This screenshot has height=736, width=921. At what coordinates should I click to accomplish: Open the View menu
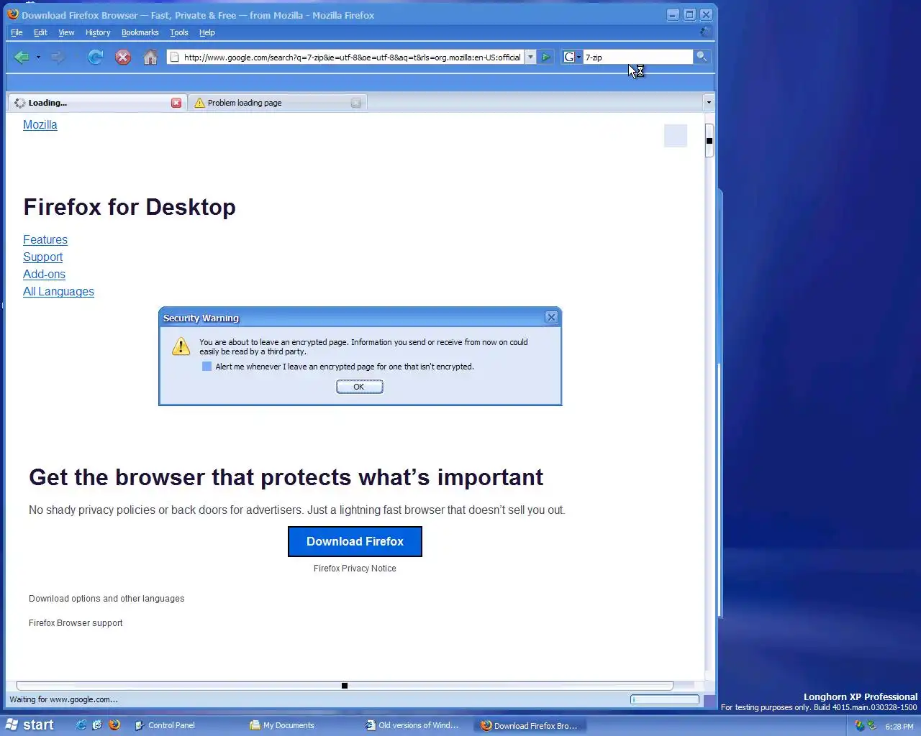tap(66, 32)
